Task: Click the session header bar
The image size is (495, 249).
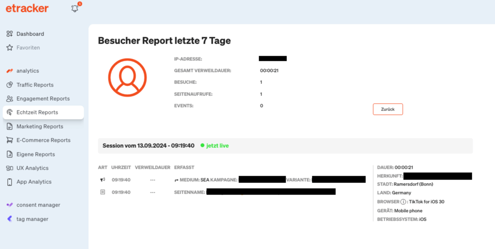Action: (285, 146)
